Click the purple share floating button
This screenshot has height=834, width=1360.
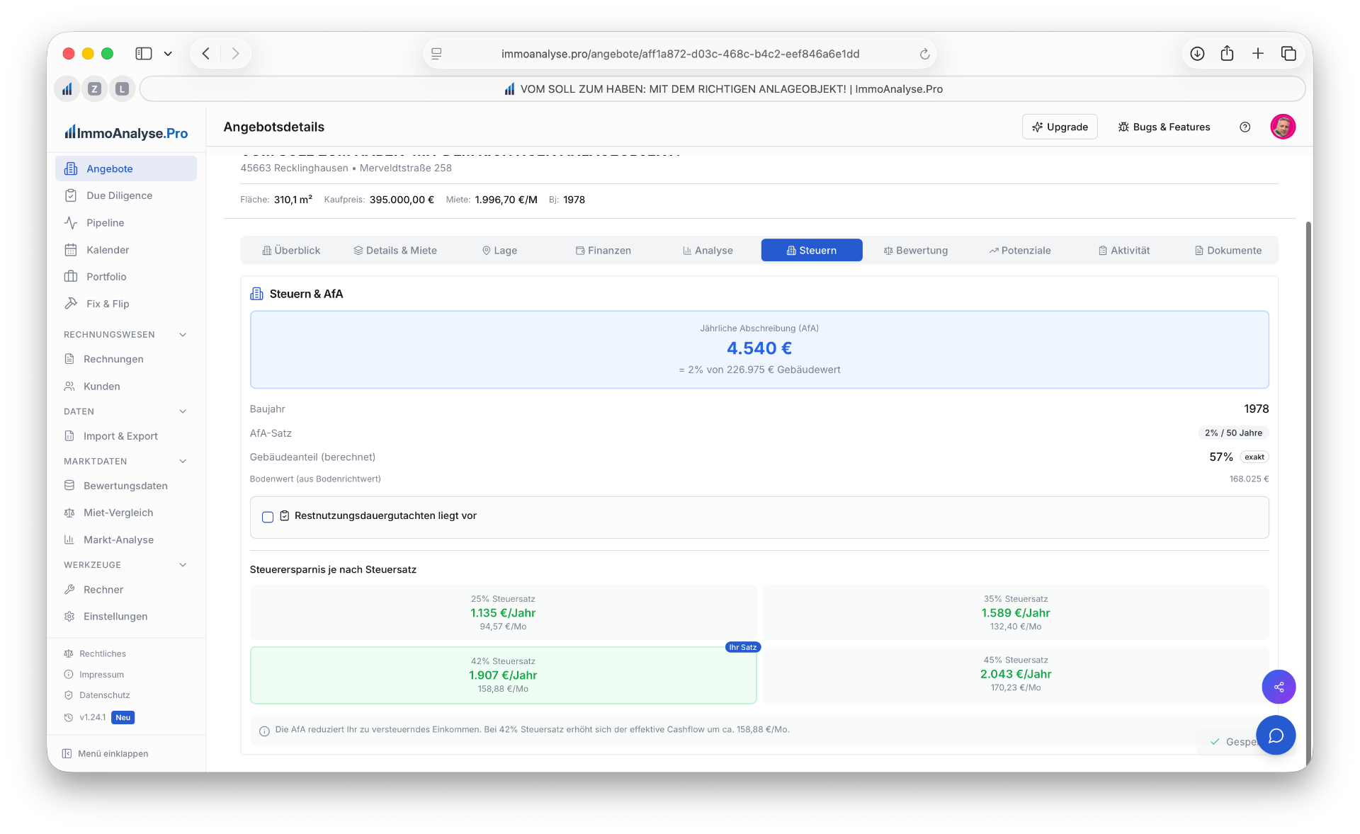pos(1279,687)
